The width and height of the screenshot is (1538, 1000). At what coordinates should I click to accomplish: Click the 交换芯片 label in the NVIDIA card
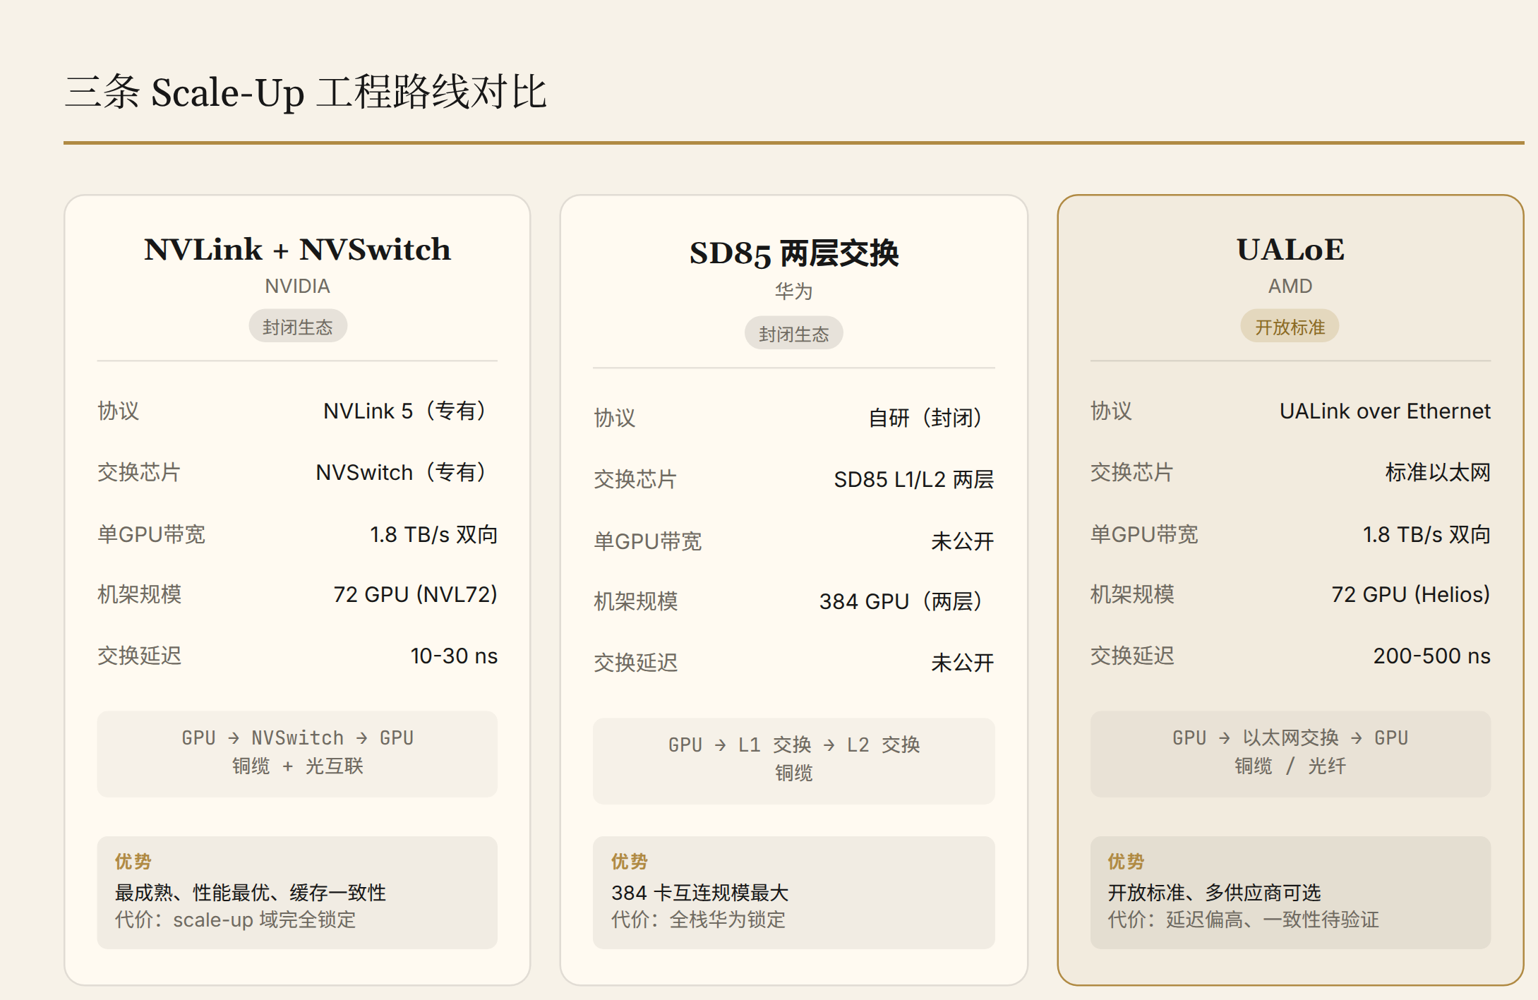(x=139, y=472)
